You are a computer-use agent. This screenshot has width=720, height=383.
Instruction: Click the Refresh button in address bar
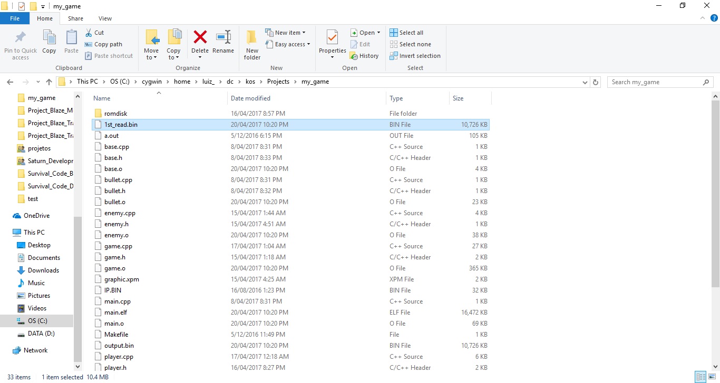coord(596,82)
